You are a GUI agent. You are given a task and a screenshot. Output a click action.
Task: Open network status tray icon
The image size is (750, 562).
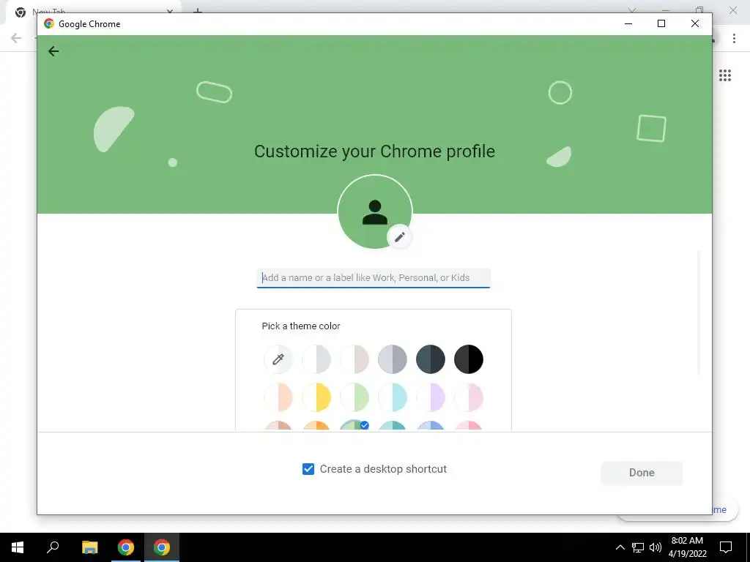(x=638, y=547)
